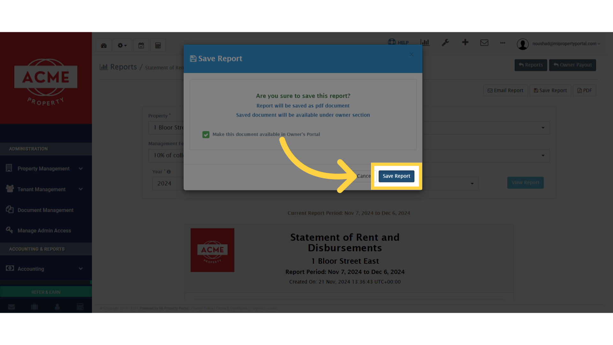Open the Owner Payout button
The height and width of the screenshot is (345, 613).
[x=572, y=65]
